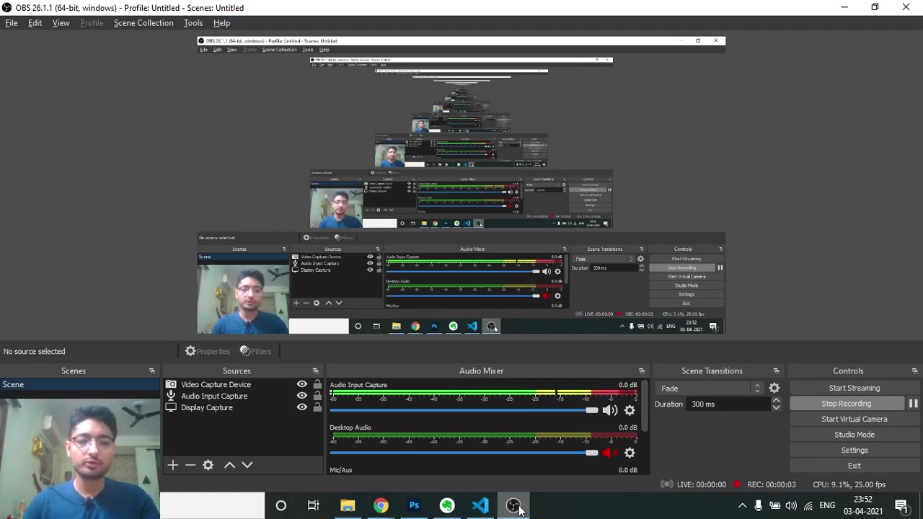Screen dimensions: 923x519
Task: Open the Scene Collection menu
Action: click(143, 23)
